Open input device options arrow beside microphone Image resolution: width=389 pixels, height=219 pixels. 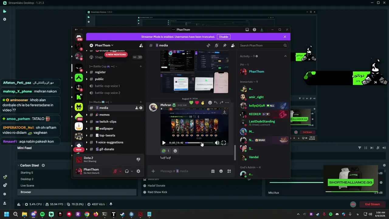(x=120, y=171)
